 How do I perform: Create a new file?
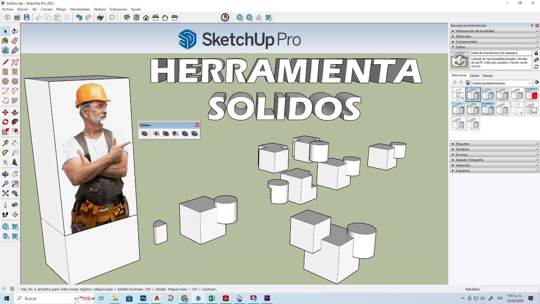coord(7,17)
